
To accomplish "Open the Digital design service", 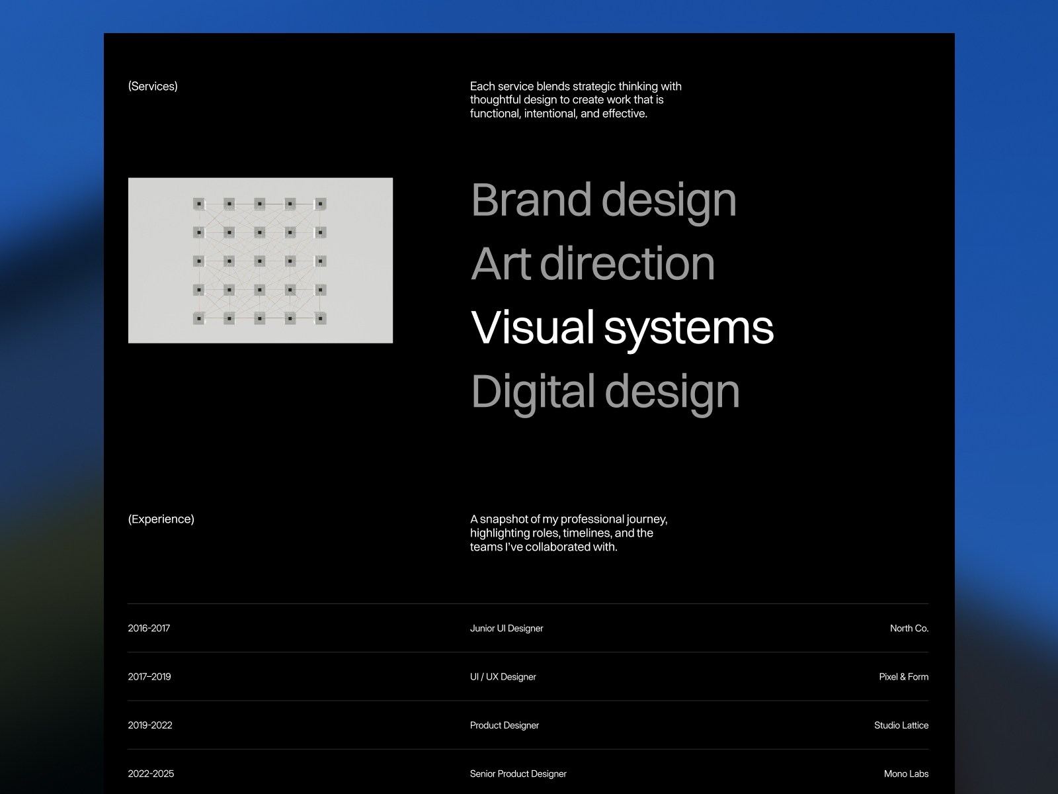I will coord(604,391).
